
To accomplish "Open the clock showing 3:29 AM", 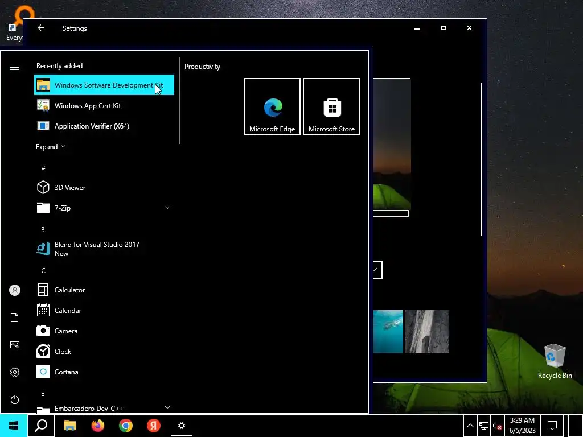I will pos(523,426).
